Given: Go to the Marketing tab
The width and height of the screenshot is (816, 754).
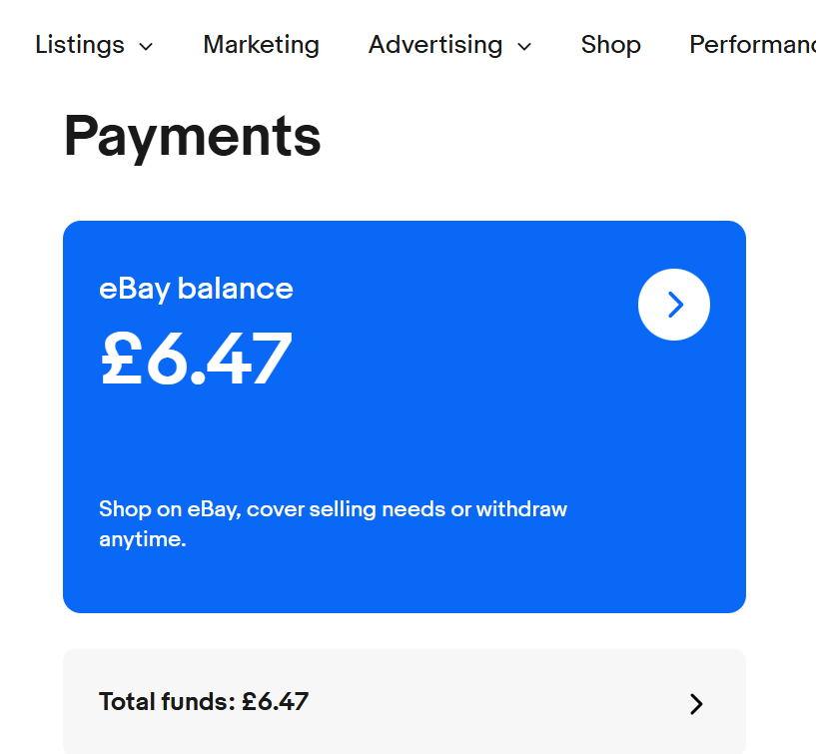Looking at the screenshot, I should click(x=261, y=45).
